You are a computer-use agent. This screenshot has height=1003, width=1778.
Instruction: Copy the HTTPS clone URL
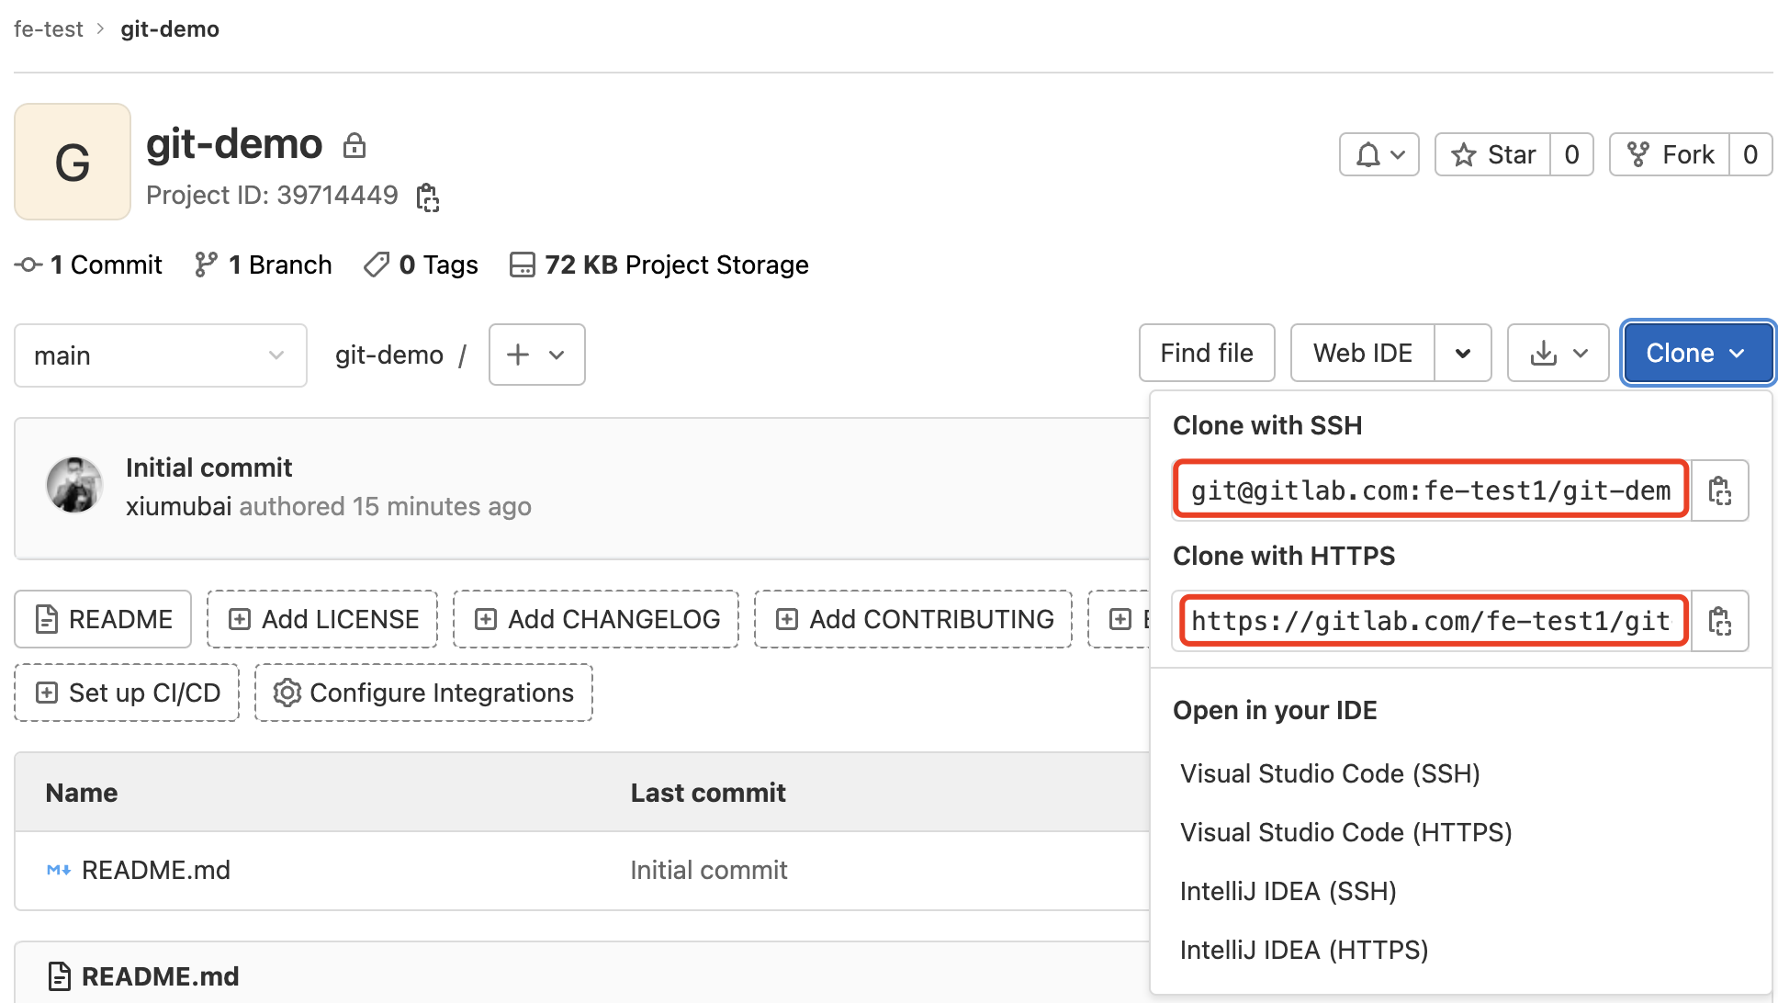pos(1719,622)
